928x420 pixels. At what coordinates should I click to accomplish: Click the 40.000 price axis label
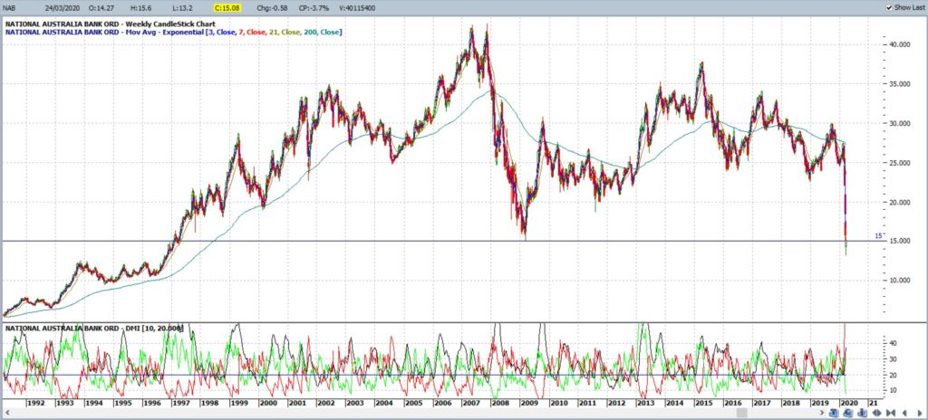[898, 45]
